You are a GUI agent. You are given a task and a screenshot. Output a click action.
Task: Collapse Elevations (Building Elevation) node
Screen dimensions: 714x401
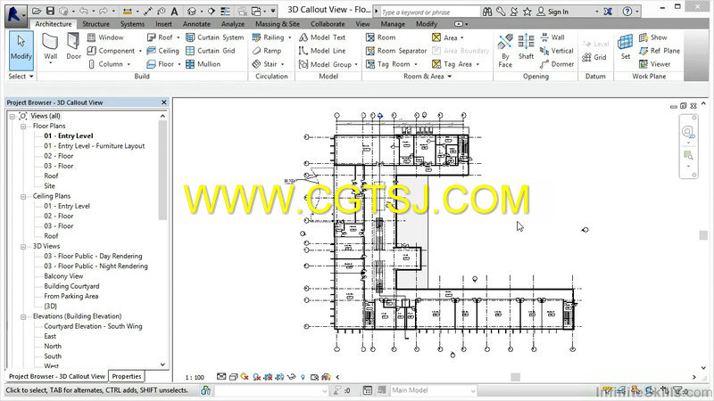pyautogui.click(x=23, y=316)
